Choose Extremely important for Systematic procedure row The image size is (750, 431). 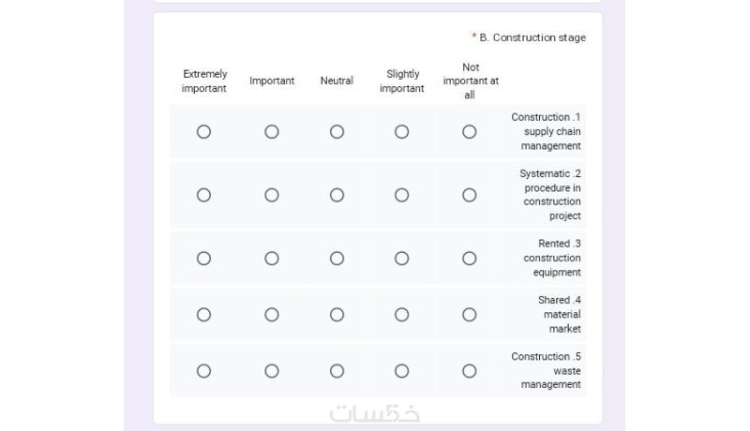click(203, 195)
